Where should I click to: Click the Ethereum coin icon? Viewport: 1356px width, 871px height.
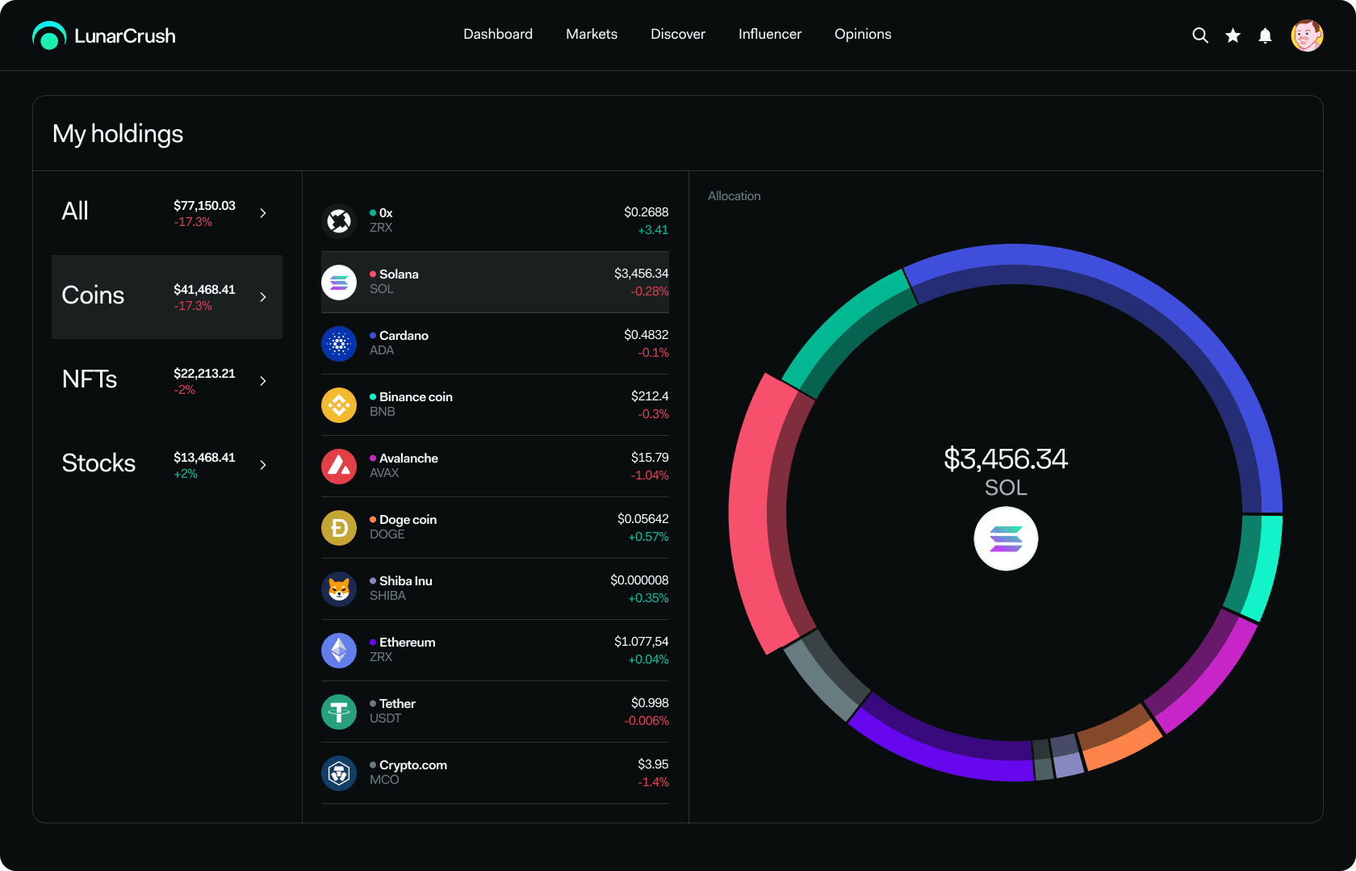click(x=339, y=651)
